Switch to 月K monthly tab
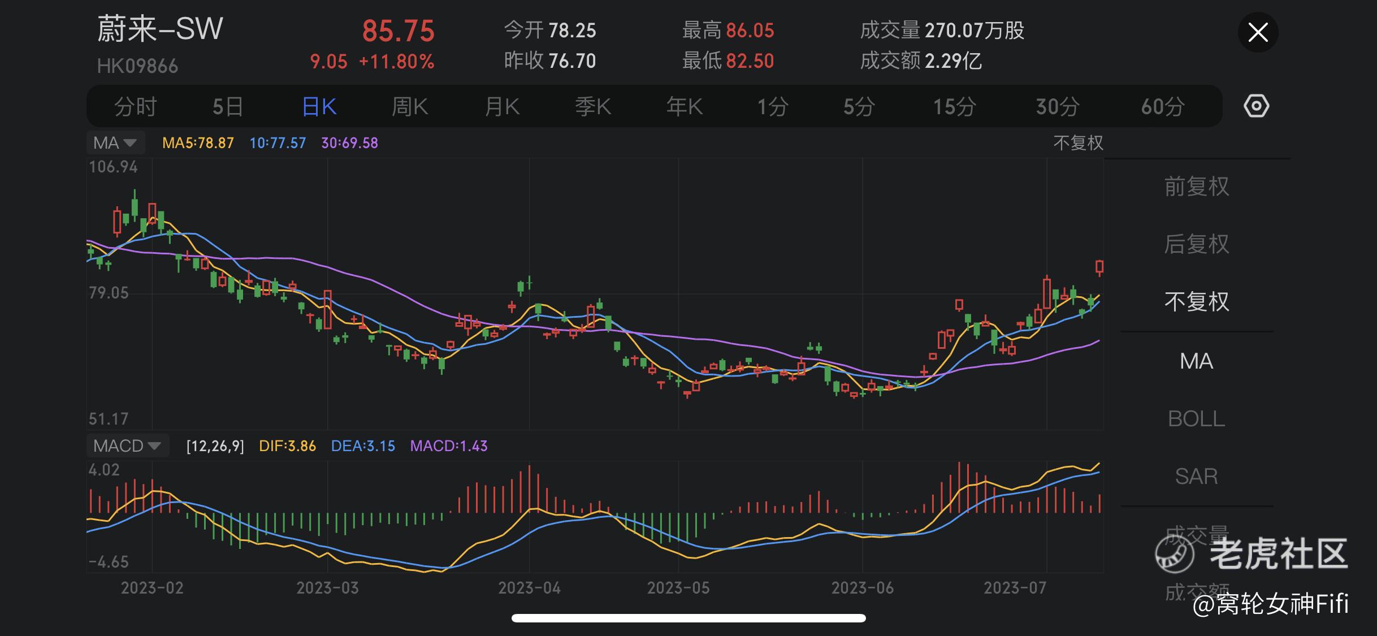 pyautogui.click(x=502, y=106)
